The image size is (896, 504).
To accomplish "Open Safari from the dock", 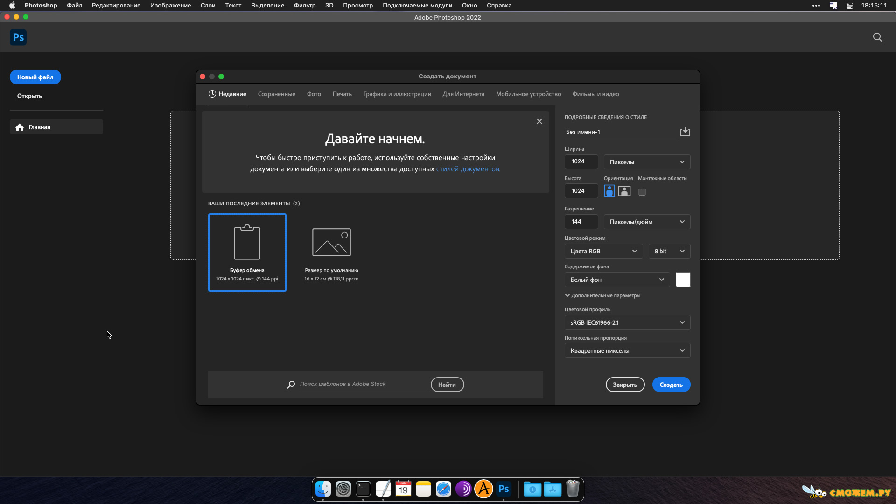I will click(x=443, y=489).
